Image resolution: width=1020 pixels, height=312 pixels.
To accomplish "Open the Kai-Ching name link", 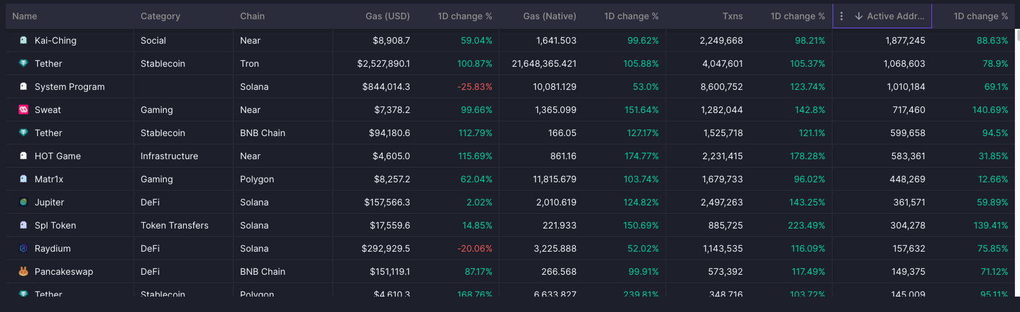I will (x=55, y=40).
